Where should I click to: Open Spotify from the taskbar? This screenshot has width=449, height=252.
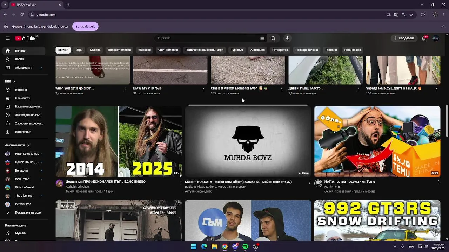(245, 246)
